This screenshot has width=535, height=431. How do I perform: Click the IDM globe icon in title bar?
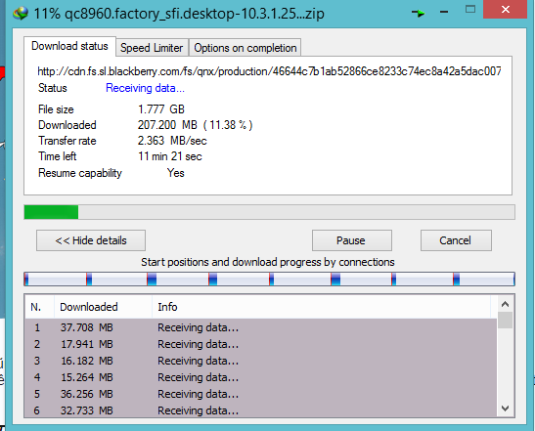[x=21, y=14]
